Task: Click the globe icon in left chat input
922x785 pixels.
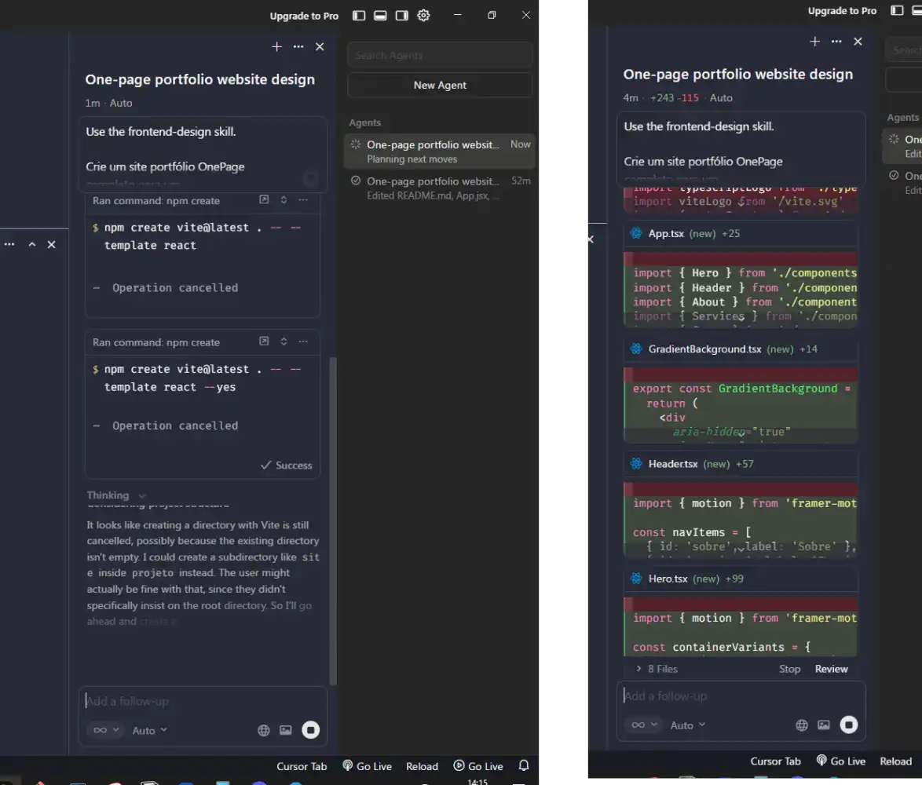Action: point(264,730)
